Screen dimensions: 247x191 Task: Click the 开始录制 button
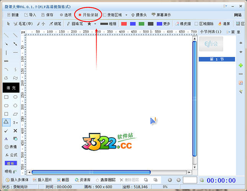coord(88,15)
